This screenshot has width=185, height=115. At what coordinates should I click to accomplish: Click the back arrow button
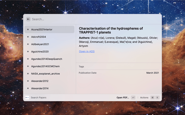click(28, 19)
